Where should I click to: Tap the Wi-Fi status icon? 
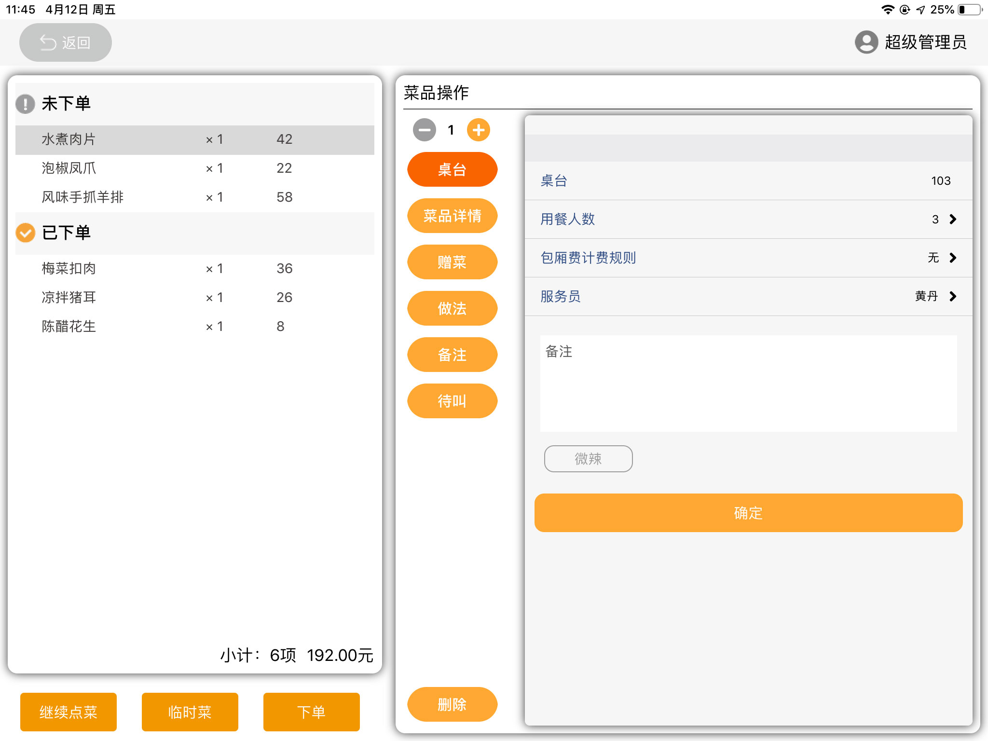click(887, 10)
